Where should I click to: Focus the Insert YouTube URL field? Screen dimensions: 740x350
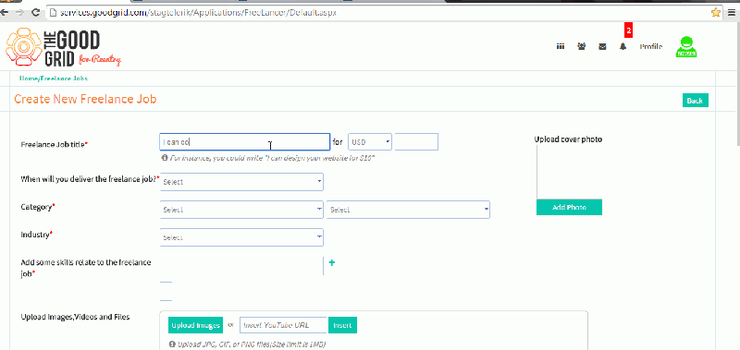click(284, 325)
